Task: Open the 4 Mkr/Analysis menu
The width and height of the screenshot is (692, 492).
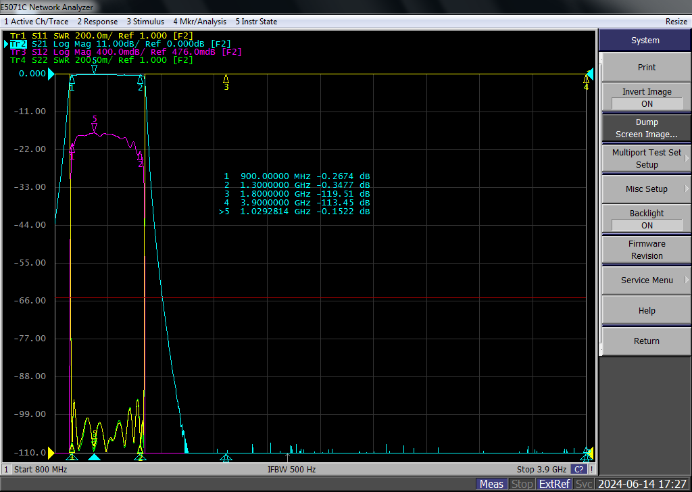Action: 199,22
